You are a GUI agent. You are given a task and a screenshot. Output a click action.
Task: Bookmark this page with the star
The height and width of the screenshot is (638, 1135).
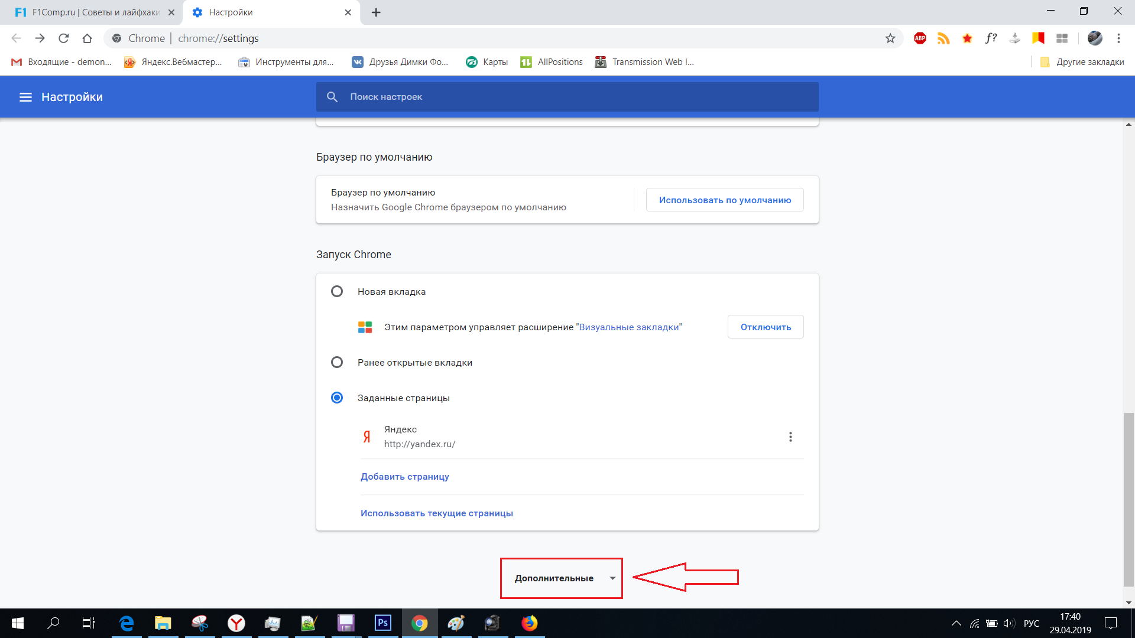coord(890,38)
